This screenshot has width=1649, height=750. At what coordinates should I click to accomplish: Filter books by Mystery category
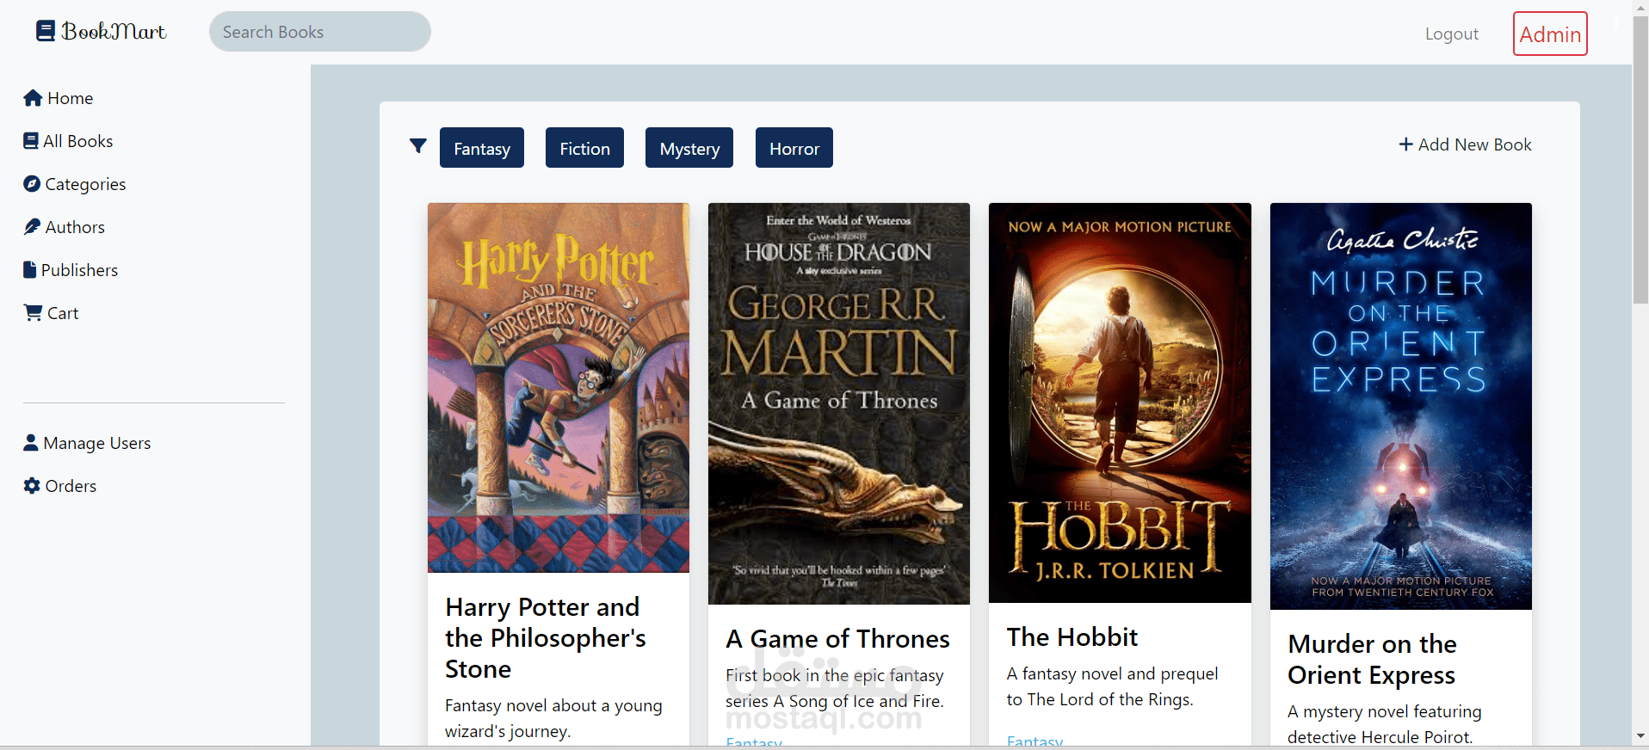coord(689,148)
